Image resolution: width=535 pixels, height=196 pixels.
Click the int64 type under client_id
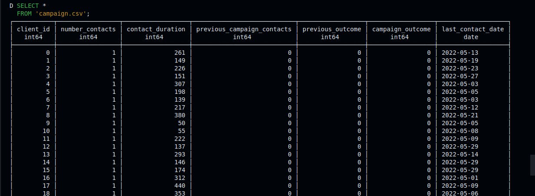point(33,37)
